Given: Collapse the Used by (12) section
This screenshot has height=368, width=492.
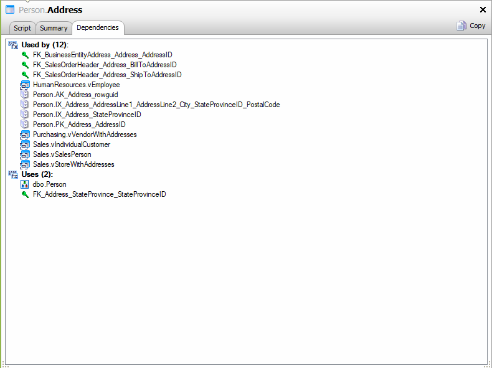Looking at the screenshot, I should 13,45.
